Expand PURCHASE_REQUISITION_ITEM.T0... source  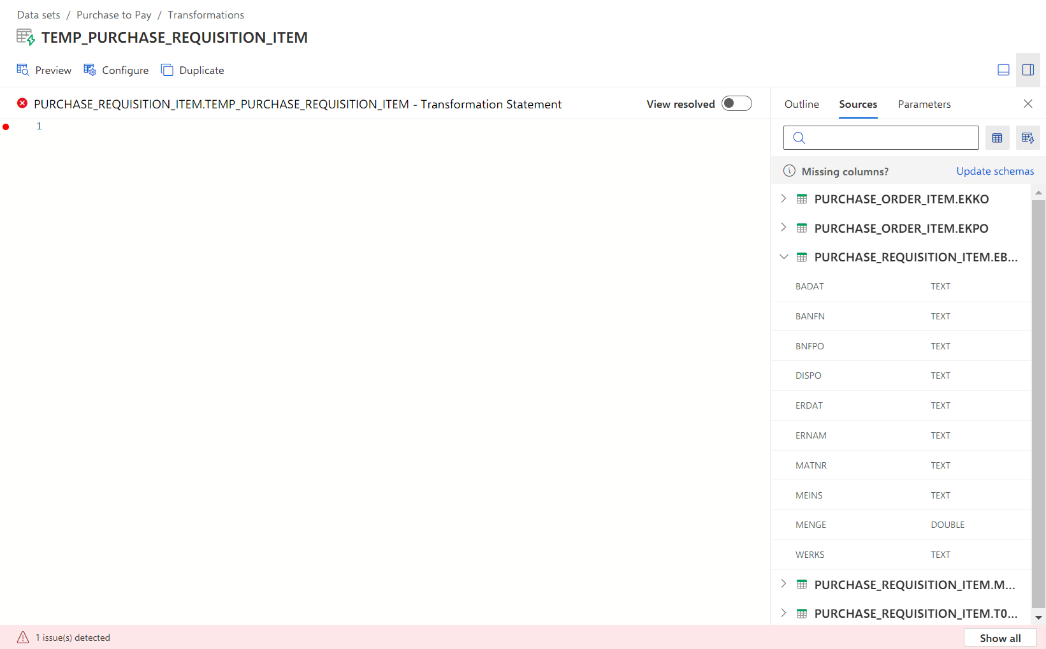(x=784, y=613)
